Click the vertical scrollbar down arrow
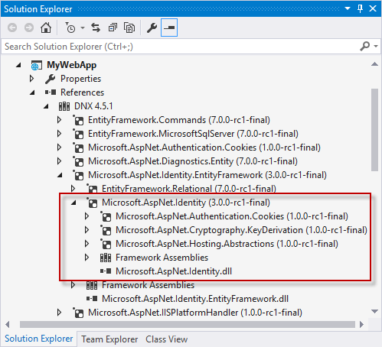The image size is (382, 347). coord(374,311)
